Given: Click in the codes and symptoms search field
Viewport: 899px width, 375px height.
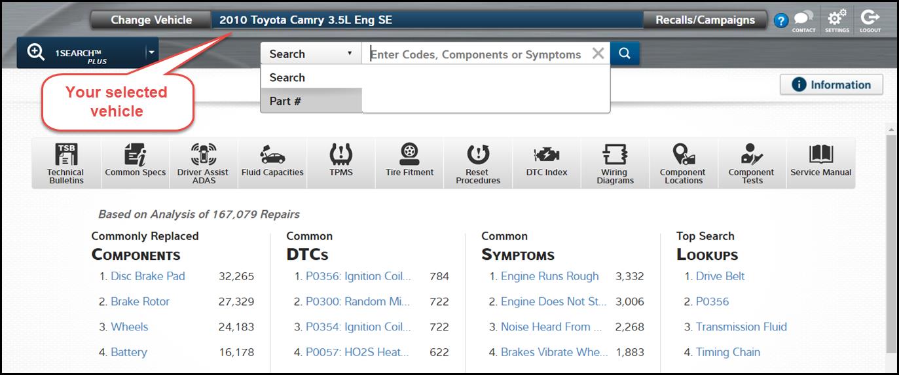Looking at the screenshot, I should point(475,54).
